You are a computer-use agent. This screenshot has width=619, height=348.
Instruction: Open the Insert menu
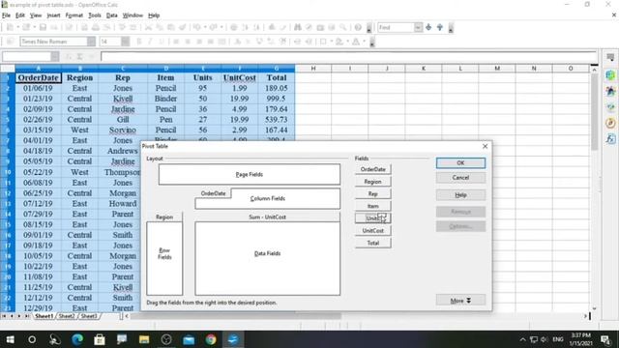point(53,15)
